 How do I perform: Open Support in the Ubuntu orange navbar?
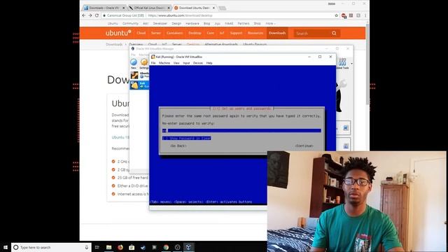tap(236, 33)
